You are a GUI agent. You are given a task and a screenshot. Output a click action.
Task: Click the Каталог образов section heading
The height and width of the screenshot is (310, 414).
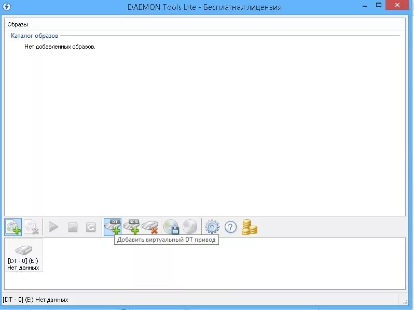[34, 36]
